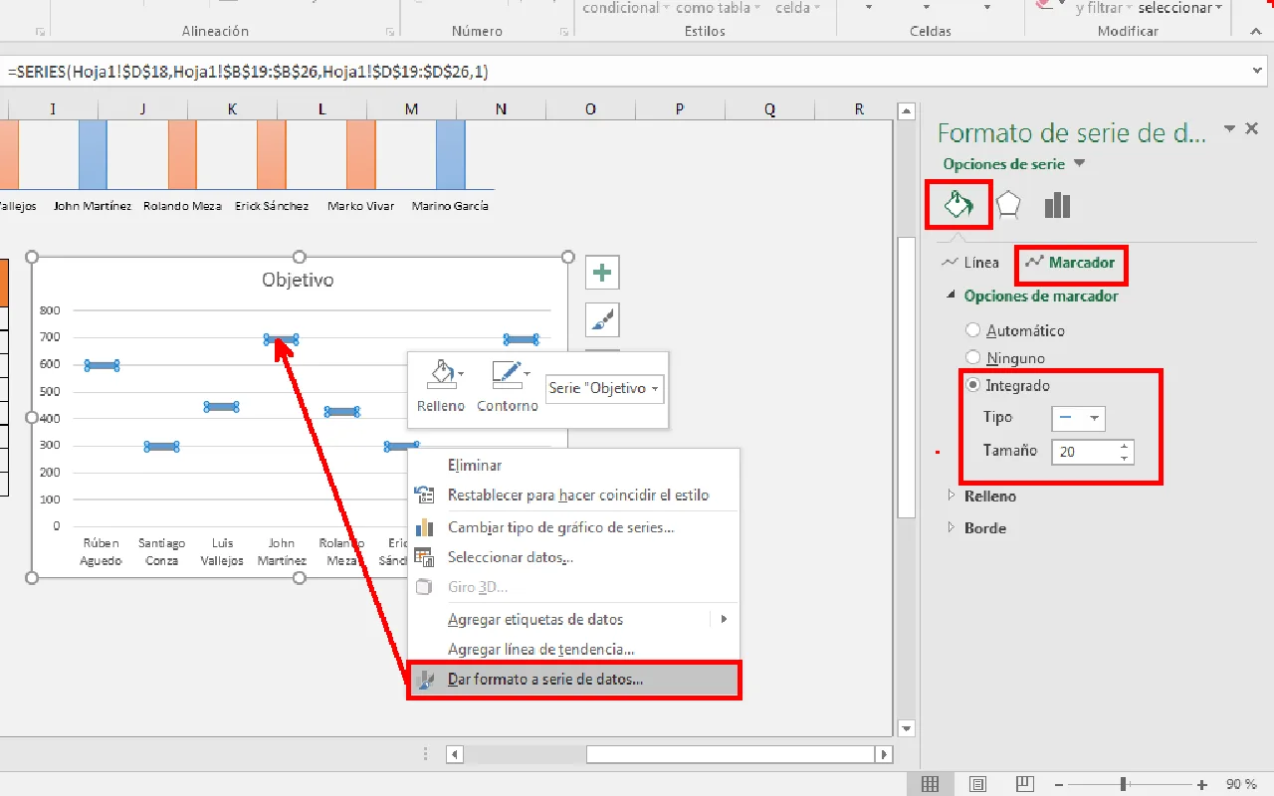
Task: Click the Objetivo chart title
Action: coord(298,280)
